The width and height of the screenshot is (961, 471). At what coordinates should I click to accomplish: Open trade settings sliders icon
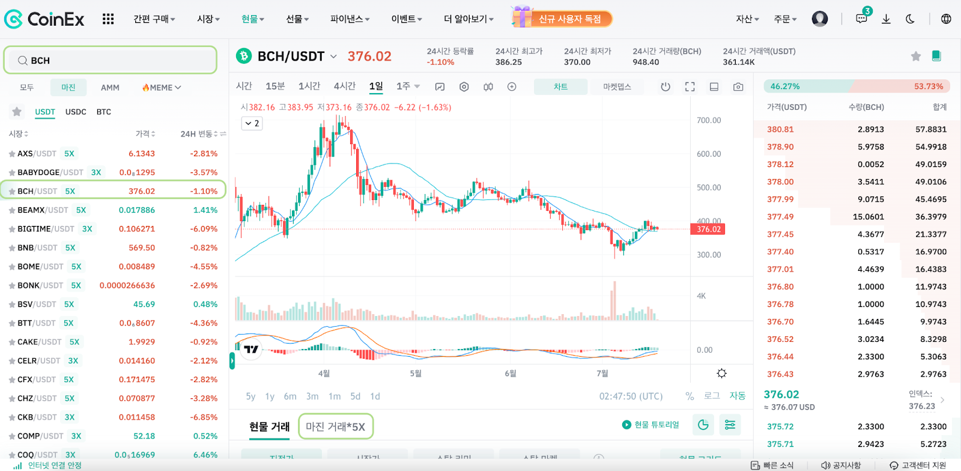coord(730,425)
